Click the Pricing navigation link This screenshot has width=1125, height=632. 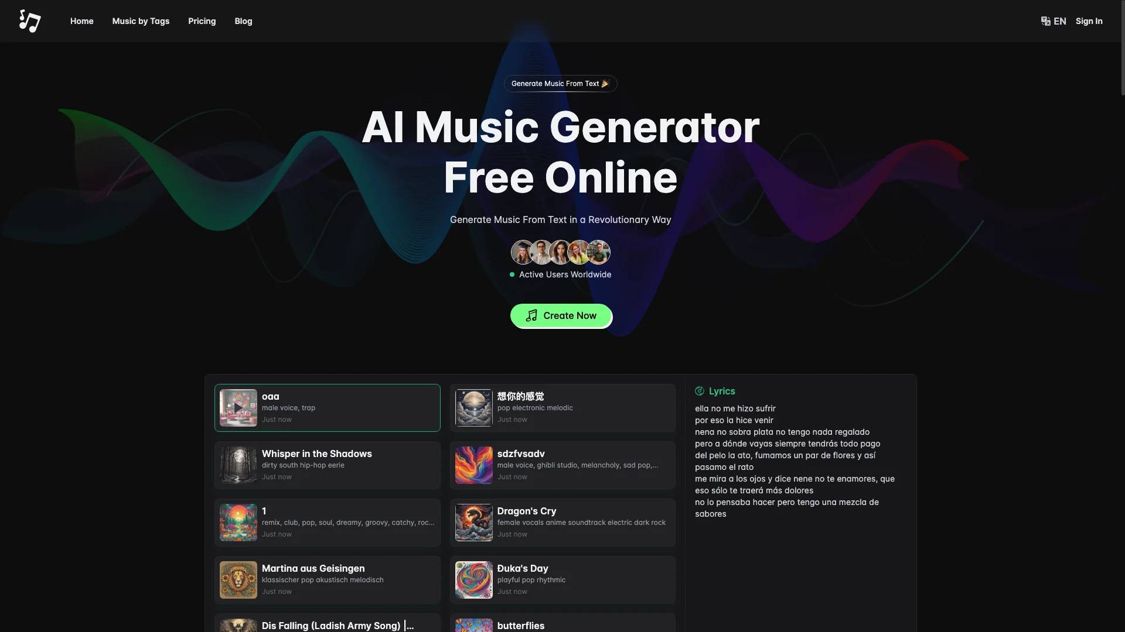coord(202,21)
